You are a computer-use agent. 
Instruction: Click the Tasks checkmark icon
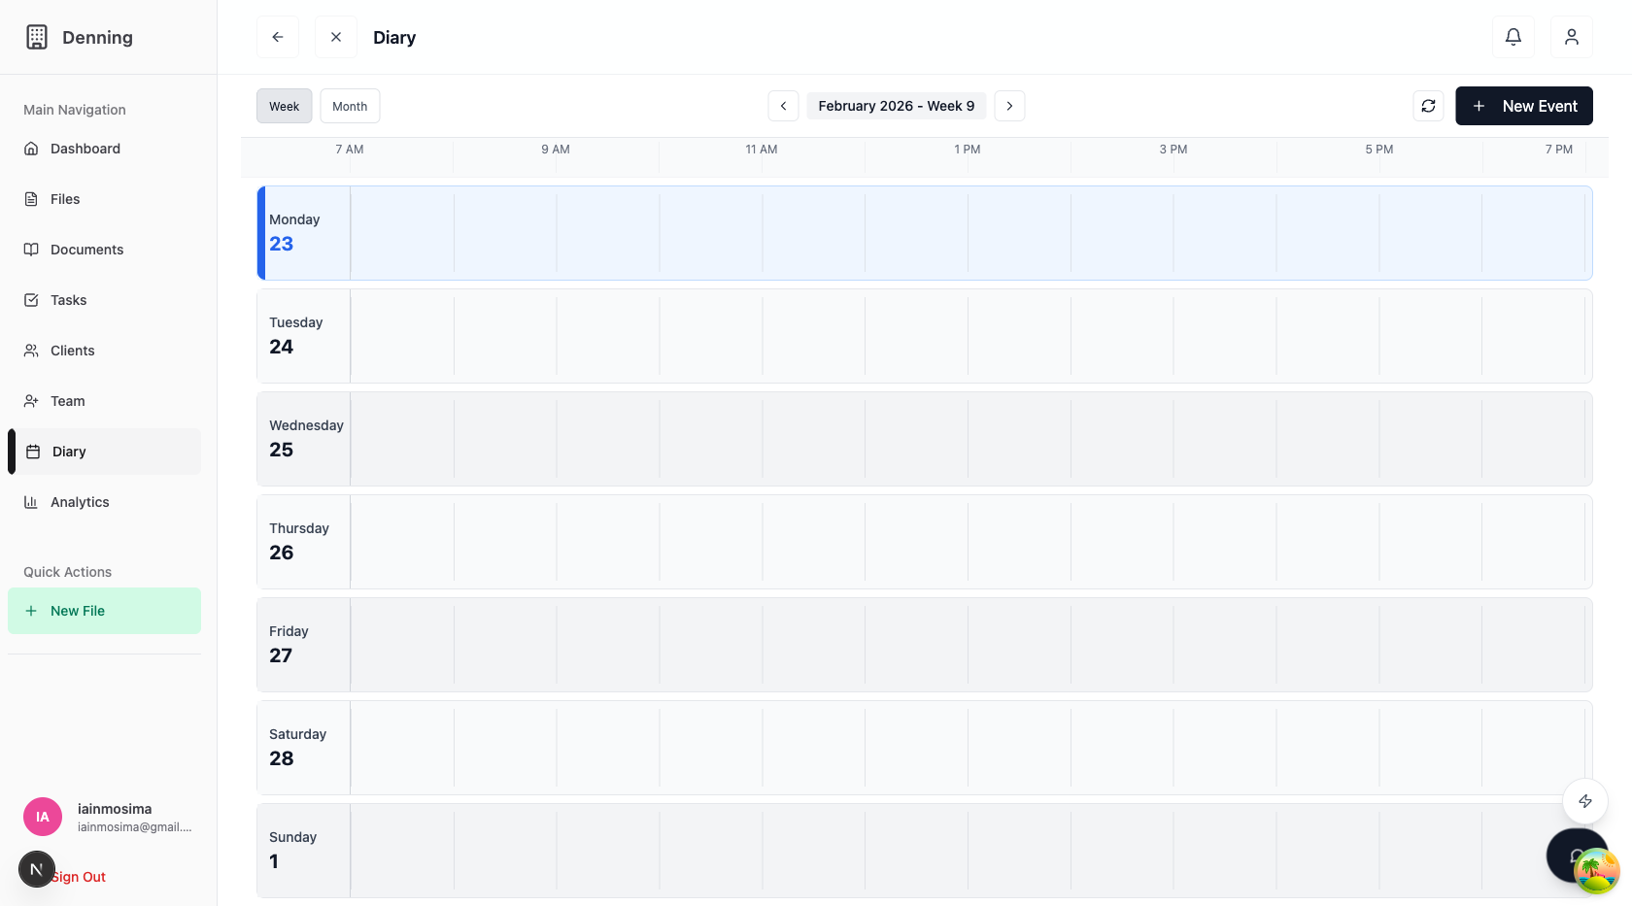(x=31, y=299)
